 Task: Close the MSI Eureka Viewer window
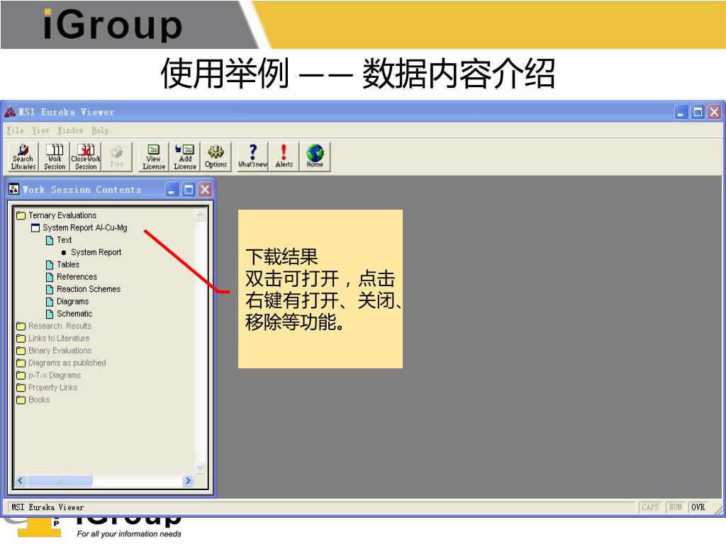(x=715, y=113)
